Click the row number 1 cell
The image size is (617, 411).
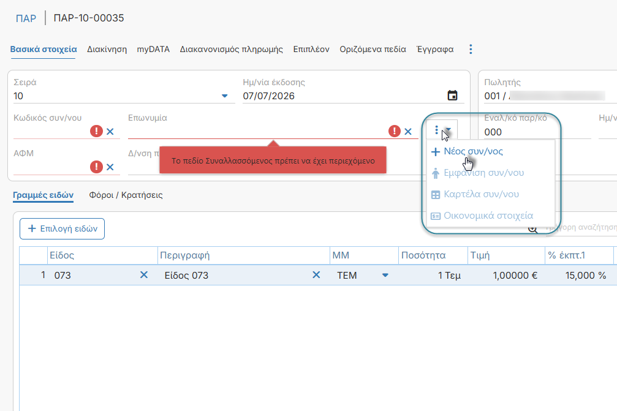click(34, 275)
